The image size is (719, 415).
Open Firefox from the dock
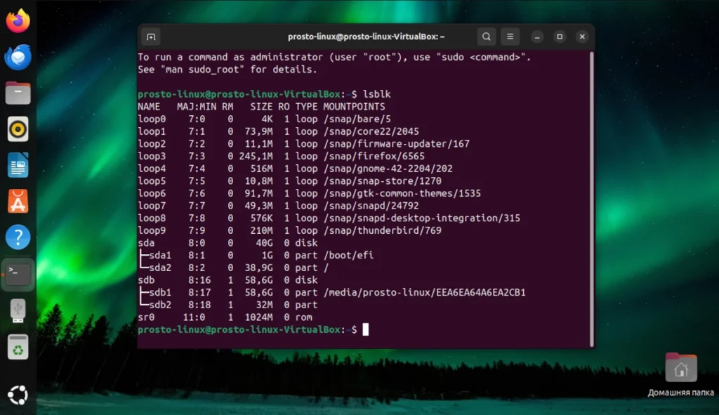click(x=18, y=20)
